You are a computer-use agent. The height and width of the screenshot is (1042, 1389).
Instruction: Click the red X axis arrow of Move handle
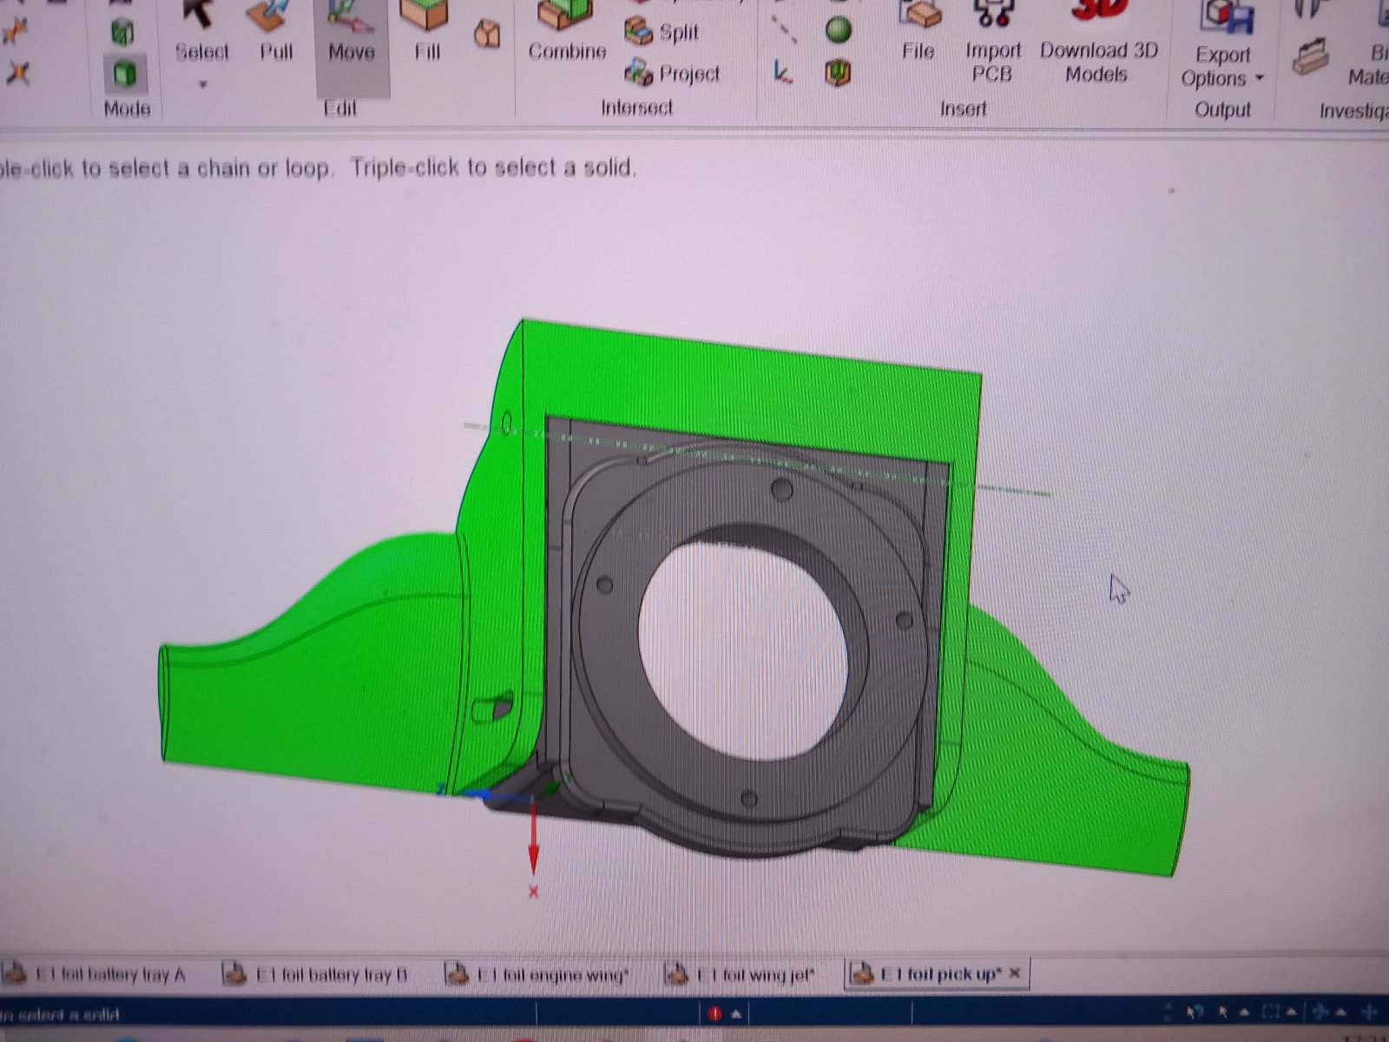click(x=533, y=838)
